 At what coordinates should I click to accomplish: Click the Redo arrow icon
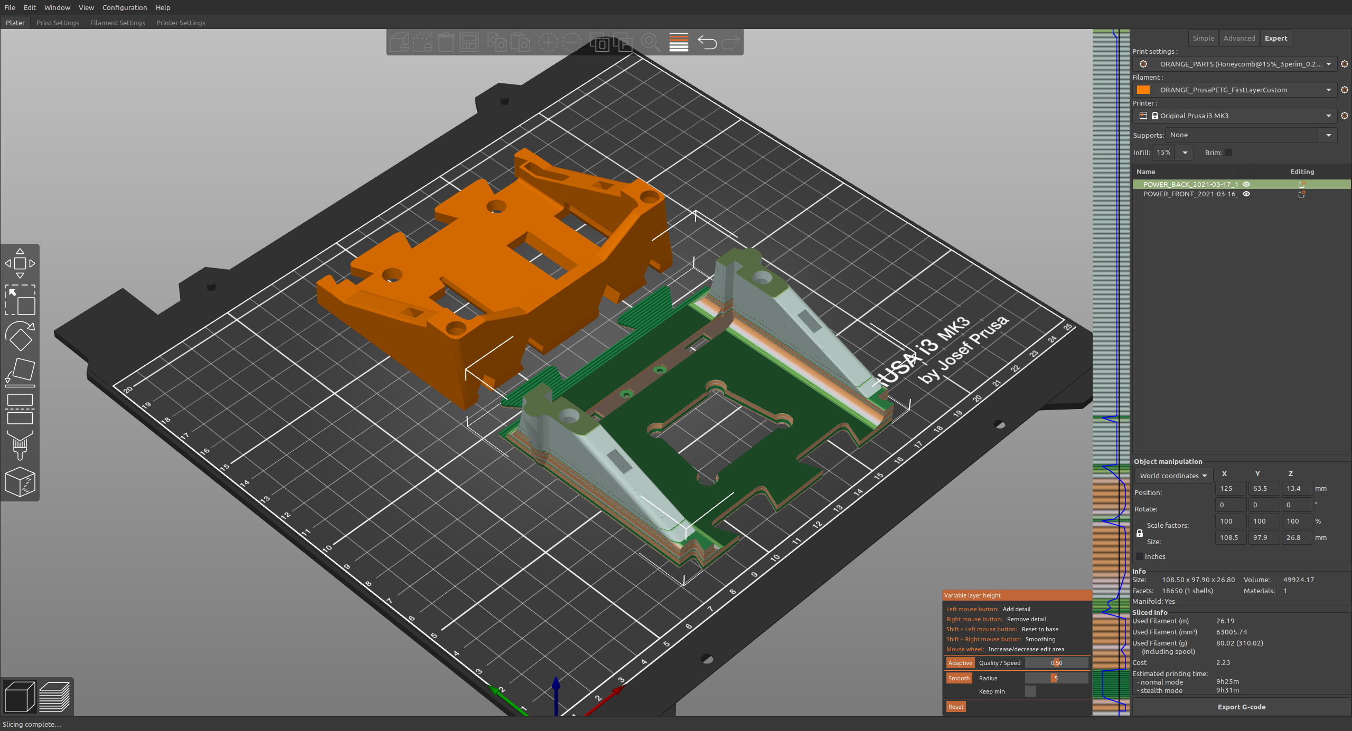click(x=731, y=42)
